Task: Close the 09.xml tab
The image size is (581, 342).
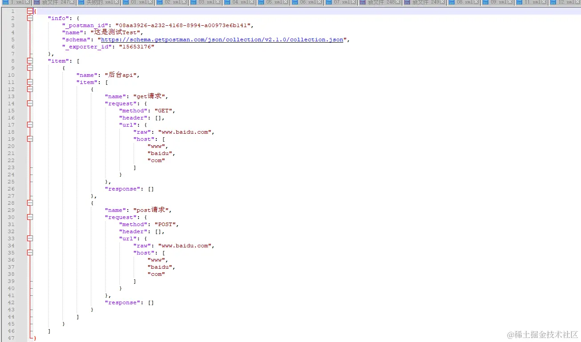Action: pyautogui.click(x=510, y=2)
